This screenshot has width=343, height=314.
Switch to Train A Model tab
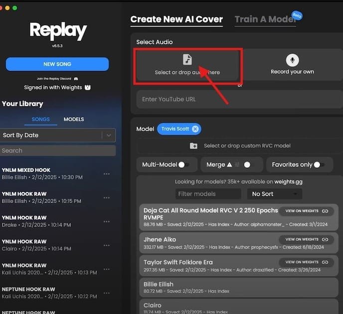[x=265, y=19]
